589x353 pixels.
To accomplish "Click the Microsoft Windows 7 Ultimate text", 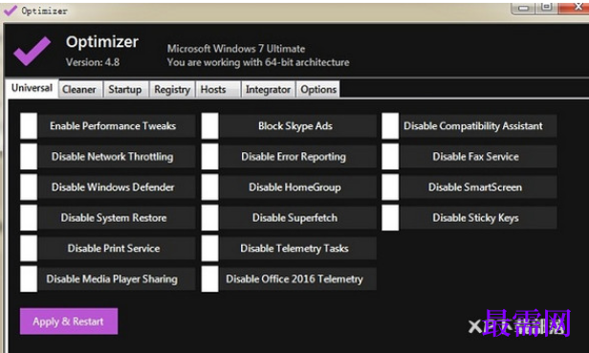I will [236, 49].
